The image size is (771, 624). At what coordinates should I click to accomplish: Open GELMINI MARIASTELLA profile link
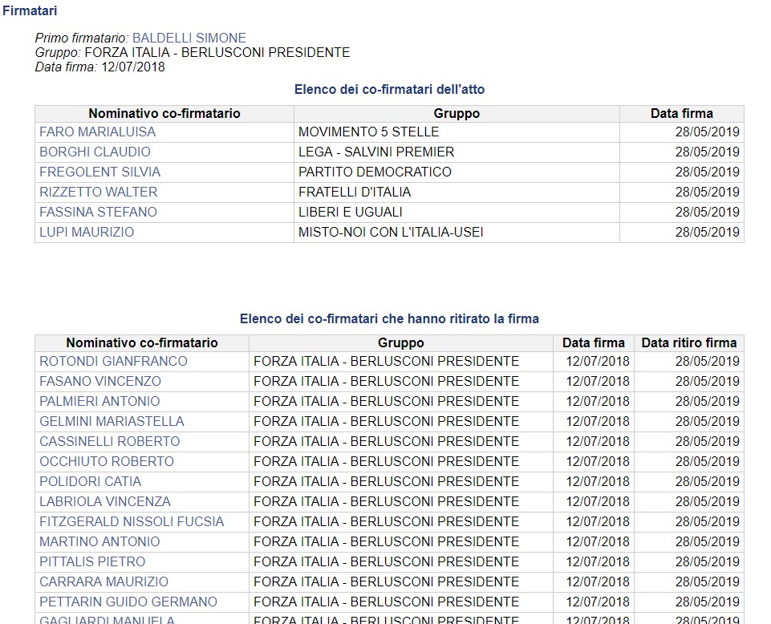(x=112, y=421)
